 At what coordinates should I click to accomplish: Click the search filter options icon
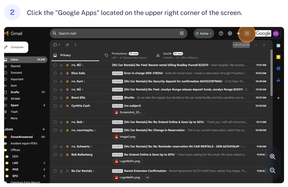point(182,33)
